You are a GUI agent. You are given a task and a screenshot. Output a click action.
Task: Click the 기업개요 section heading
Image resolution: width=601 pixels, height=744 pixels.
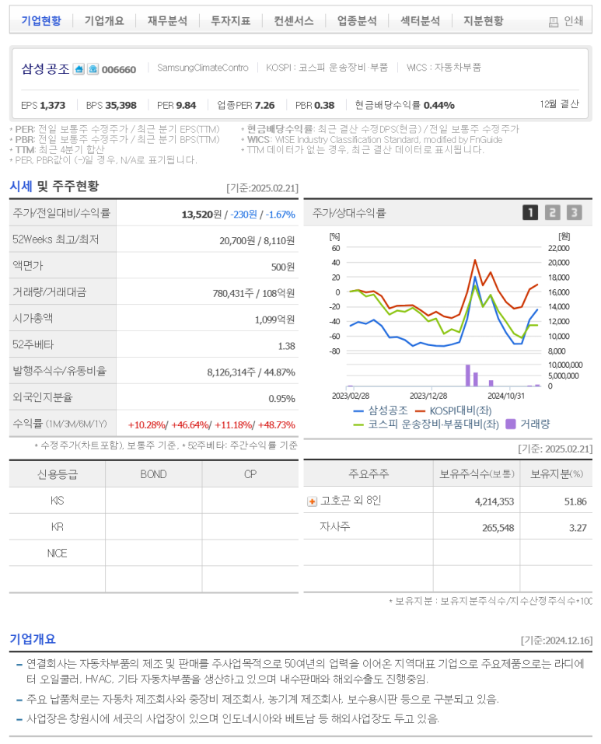click(x=33, y=639)
